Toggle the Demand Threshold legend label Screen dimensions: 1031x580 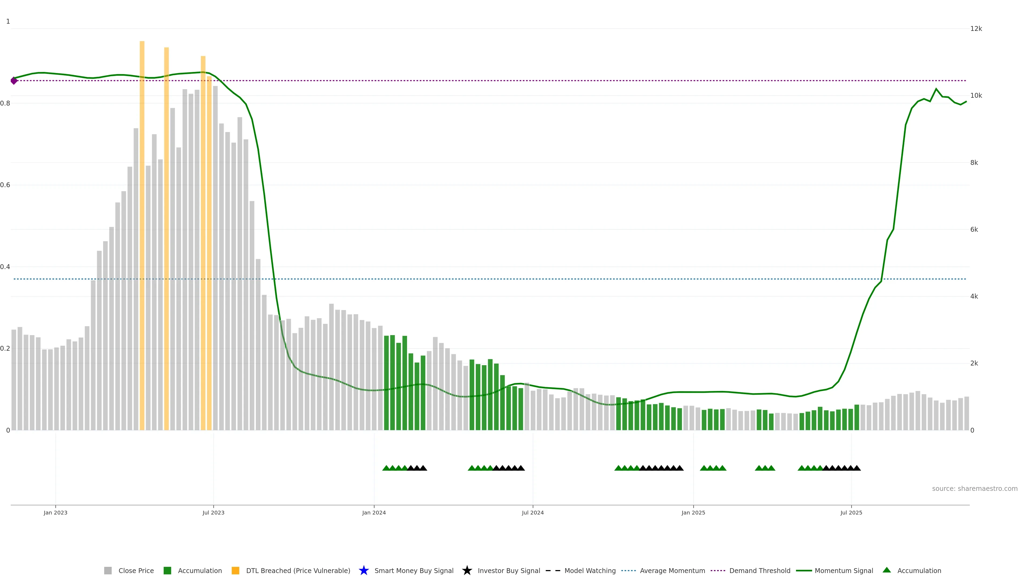760,570
